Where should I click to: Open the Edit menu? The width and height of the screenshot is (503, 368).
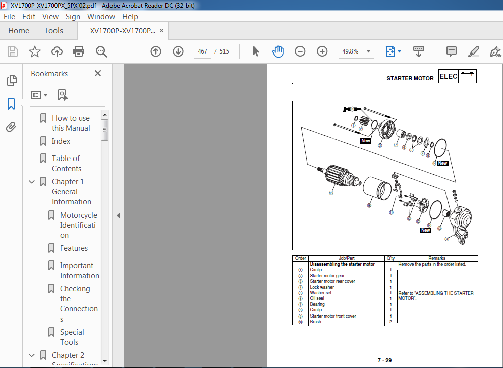pos(29,16)
